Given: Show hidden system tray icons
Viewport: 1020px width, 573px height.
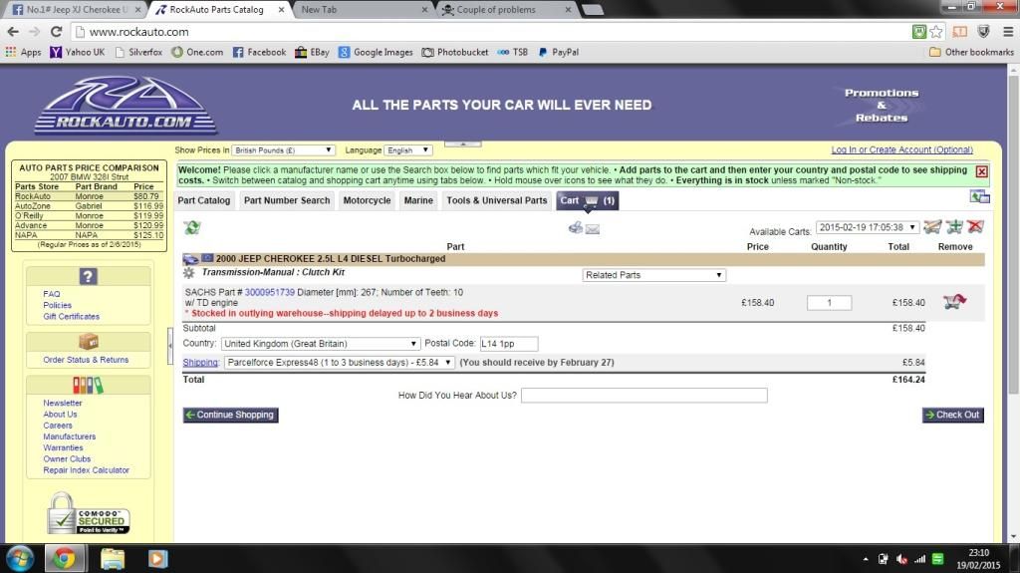Looking at the screenshot, I should [x=866, y=559].
